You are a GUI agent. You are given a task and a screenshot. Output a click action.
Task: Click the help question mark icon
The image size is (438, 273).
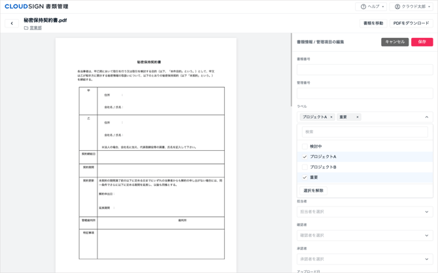(x=363, y=7)
